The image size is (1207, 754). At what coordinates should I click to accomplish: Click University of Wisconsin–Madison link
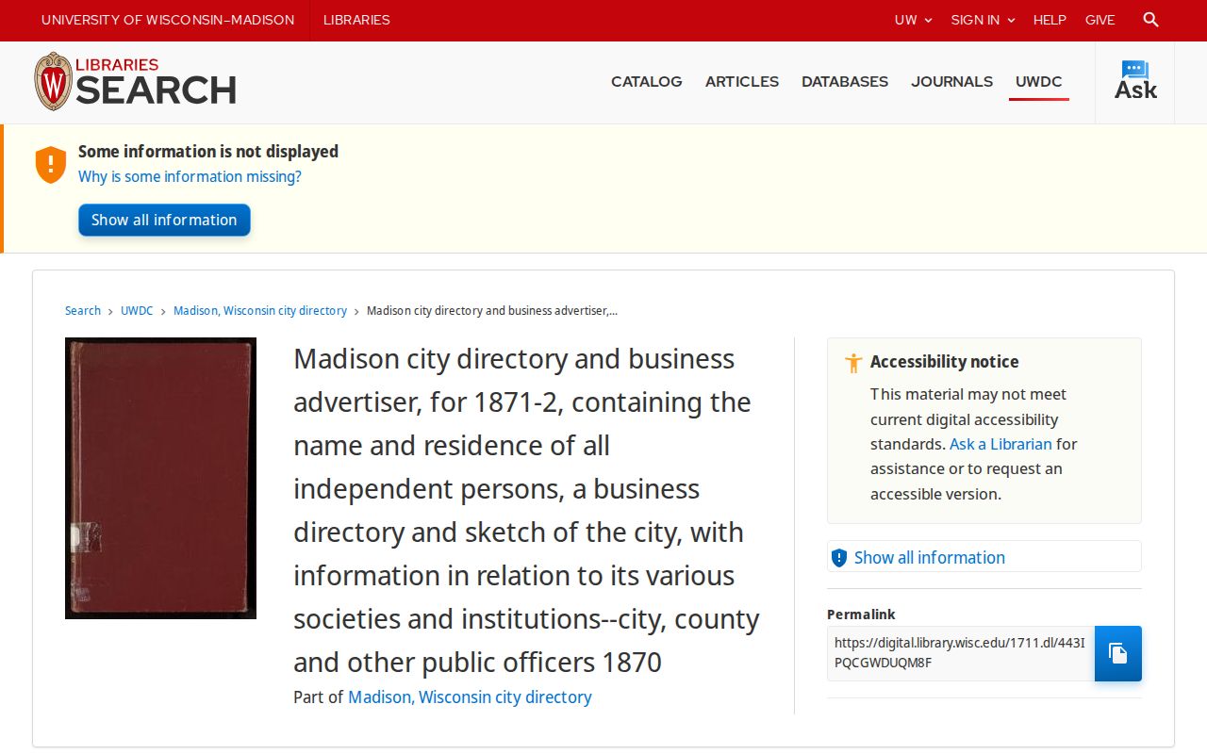coord(168,20)
